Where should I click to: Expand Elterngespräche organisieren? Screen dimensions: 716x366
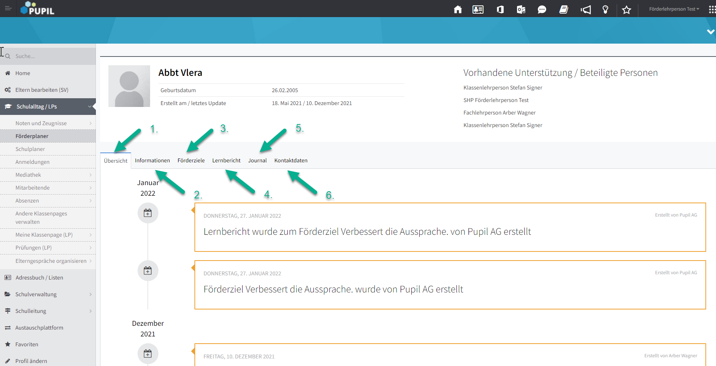(x=48, y=261)
